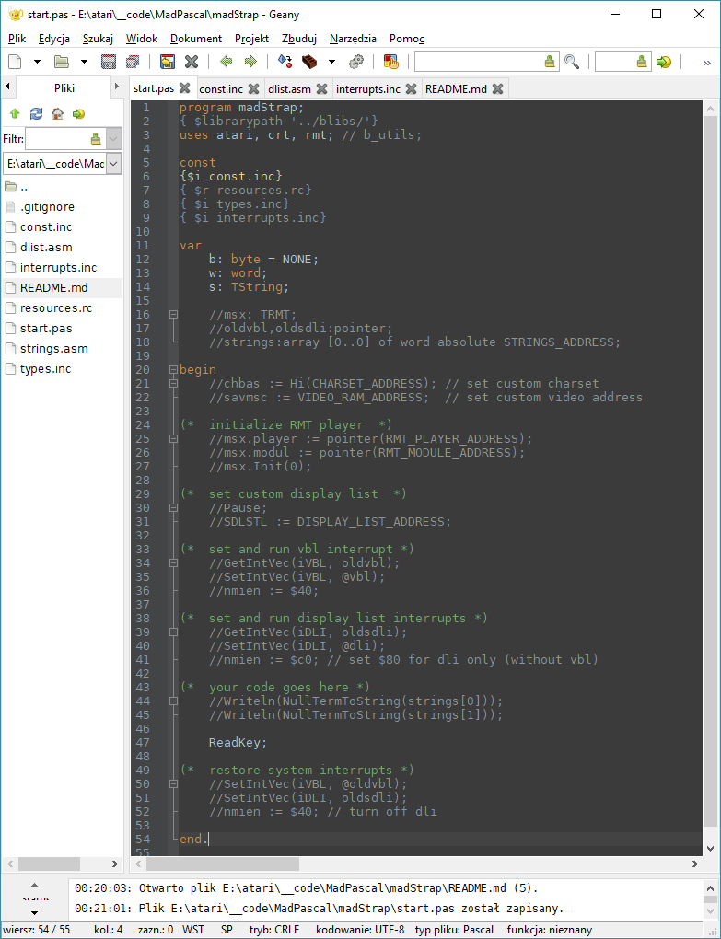This screenshot has height=939, width=721.
Task: Click the Navigate back arrow icon
Action: tap(227, 62)
